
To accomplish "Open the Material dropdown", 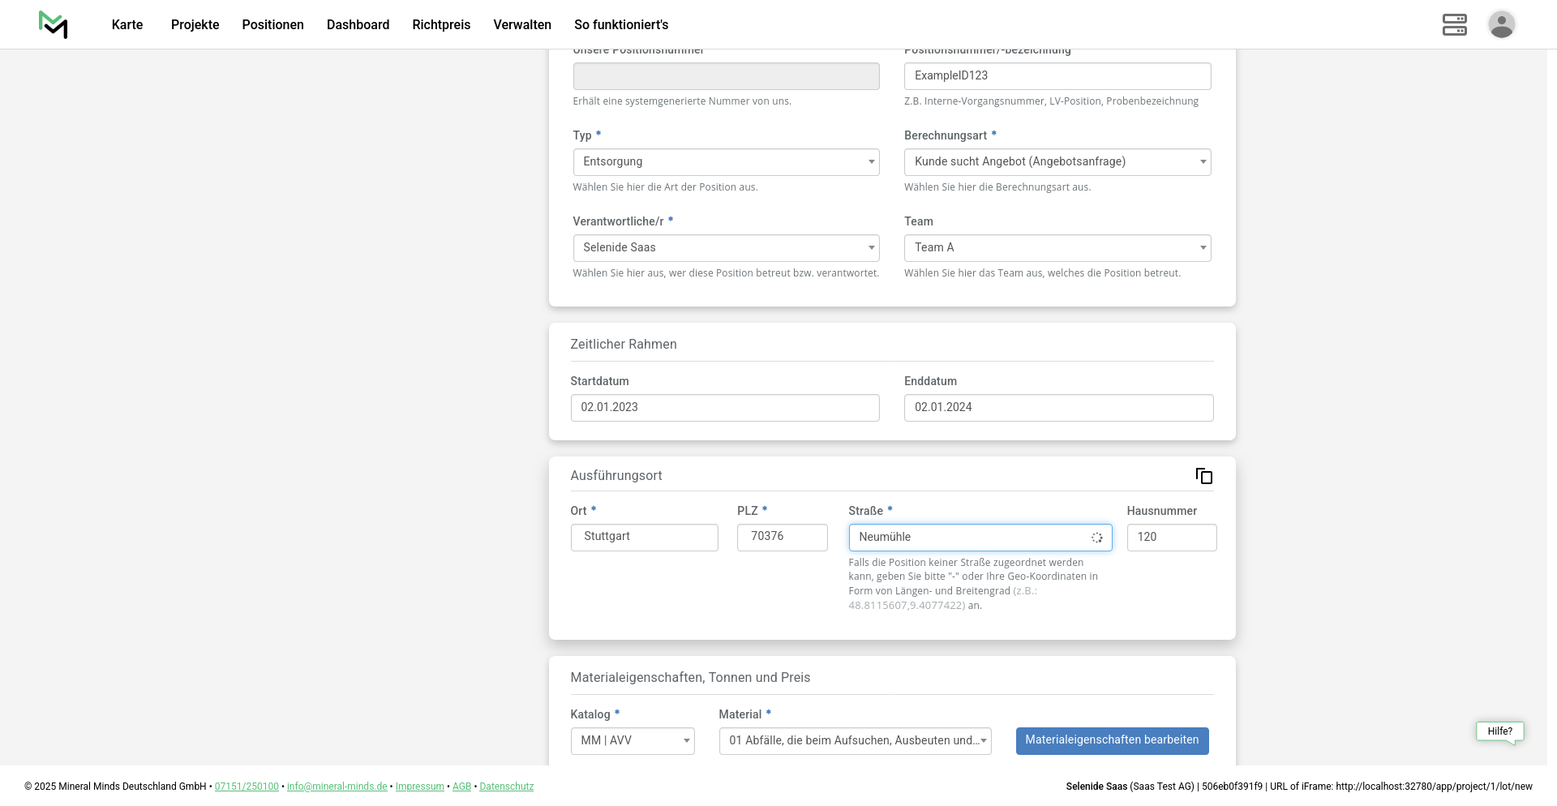I will 855,741.
